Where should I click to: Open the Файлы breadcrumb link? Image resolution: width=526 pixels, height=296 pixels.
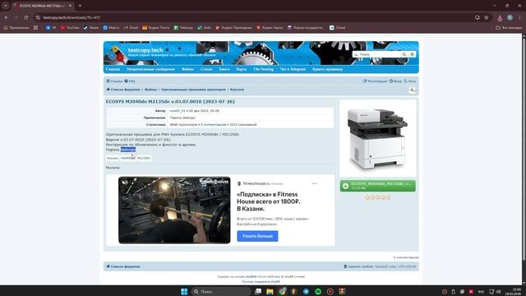[x=150, y=90]
